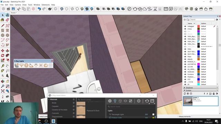Open Tags panel details menu arrow
The width and height of the screenshot is (221, 124).
[217, 20]
